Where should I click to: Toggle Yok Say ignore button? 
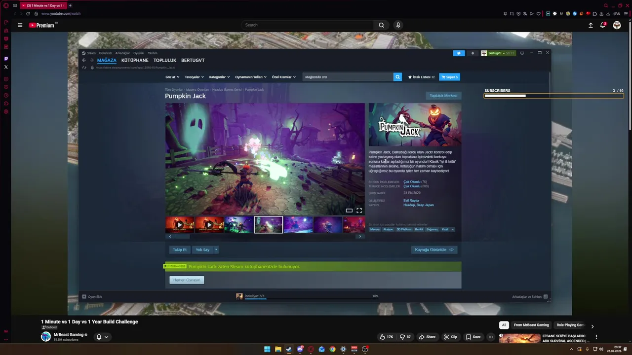pyautogui.click(x=202, y=250)
